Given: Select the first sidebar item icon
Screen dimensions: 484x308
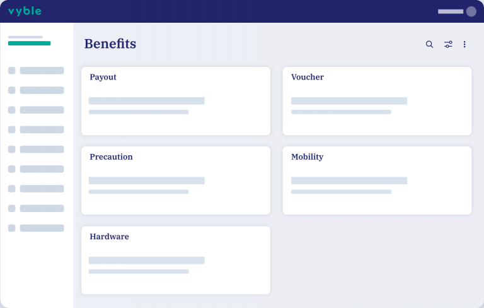Looking at the screenshot, I should click(12, 71).
